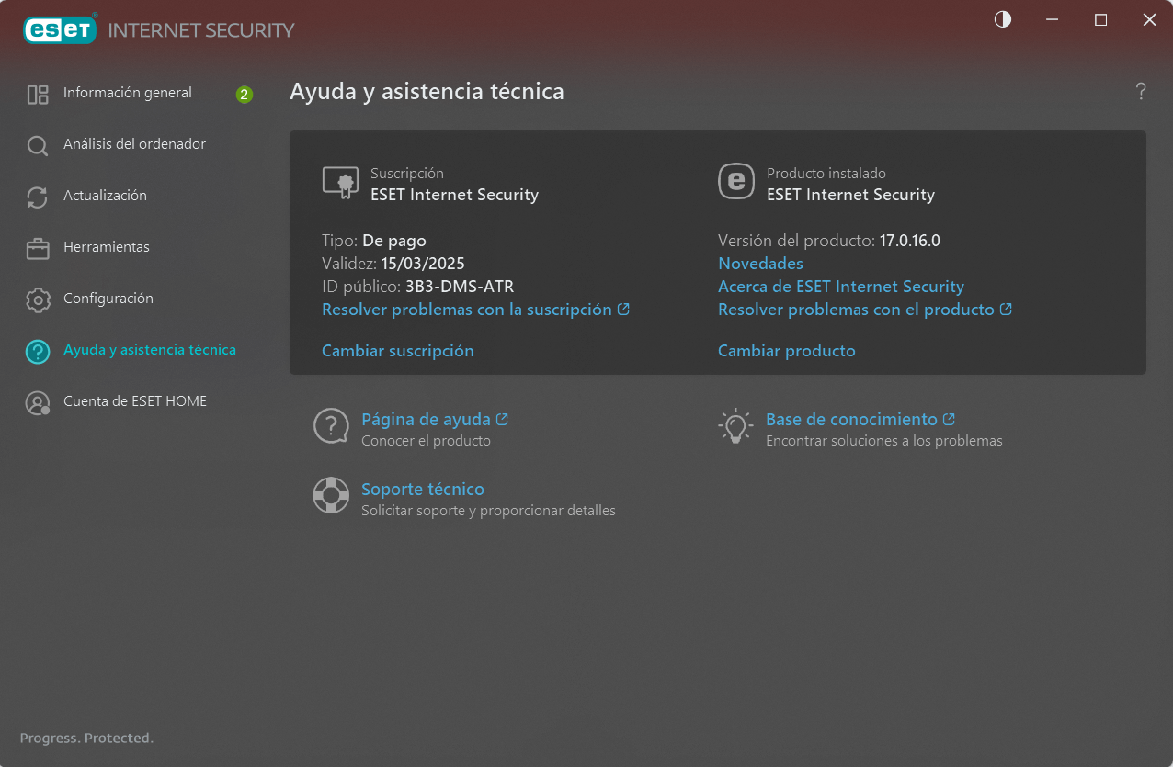Click 'Encontrar soluciones a los problemas' text

[884, 441]
